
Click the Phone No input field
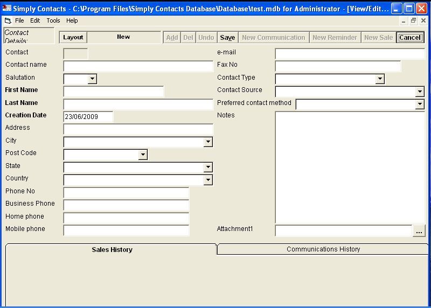[126, 193]
